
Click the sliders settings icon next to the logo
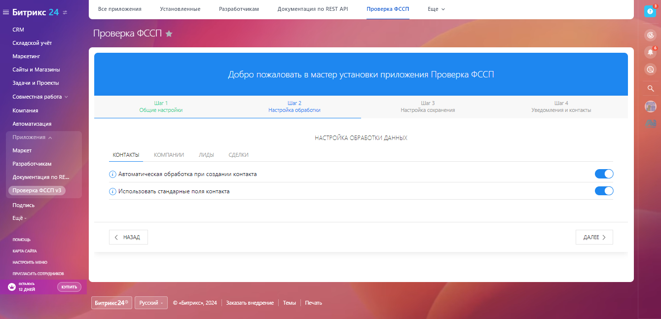pyautogui.click(x=65, y=12)
